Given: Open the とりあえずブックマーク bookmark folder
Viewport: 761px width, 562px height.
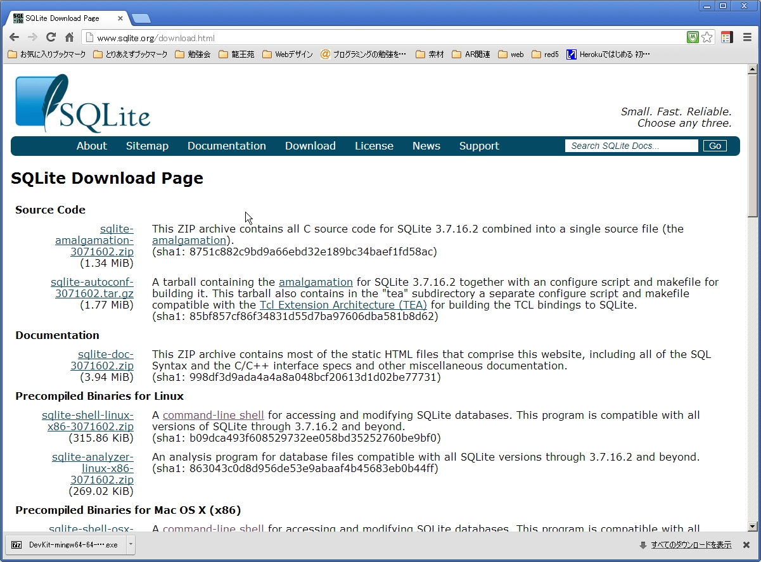Looking at the screenshot, I should coord(130,54).
